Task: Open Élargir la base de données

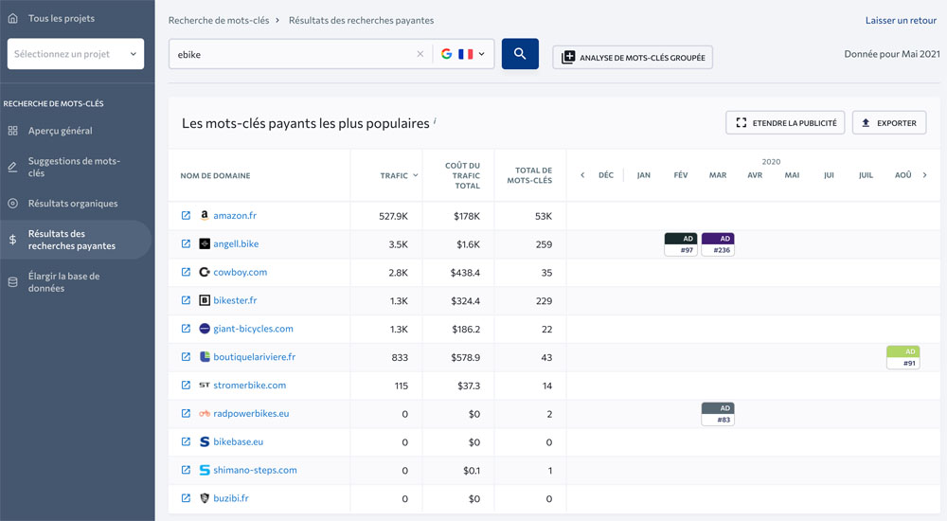Action: [x=63, y=282]
